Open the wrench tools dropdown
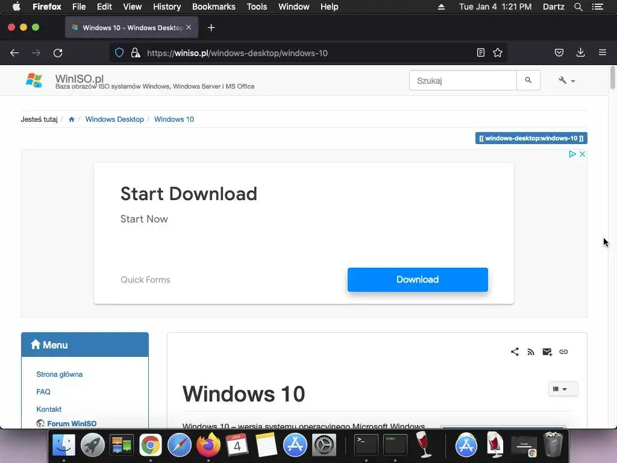The image size is (617, 463). tap(566, 80)
